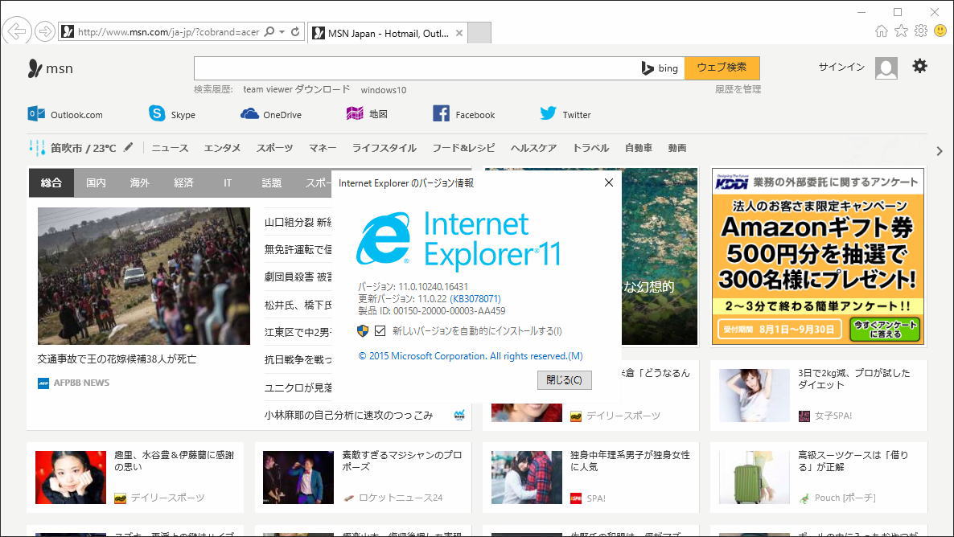This screenshot has height=537, width=954.
Task: Select the 国内 news tab
Action: pyautogui.click(x=96, y=182)
